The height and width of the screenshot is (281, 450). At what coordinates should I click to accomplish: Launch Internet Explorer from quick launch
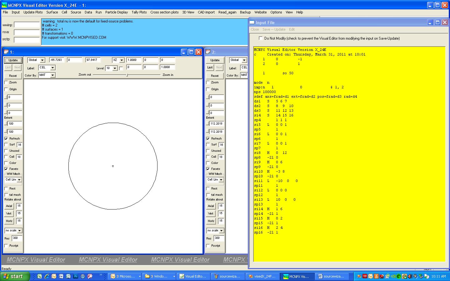[47, 276]
